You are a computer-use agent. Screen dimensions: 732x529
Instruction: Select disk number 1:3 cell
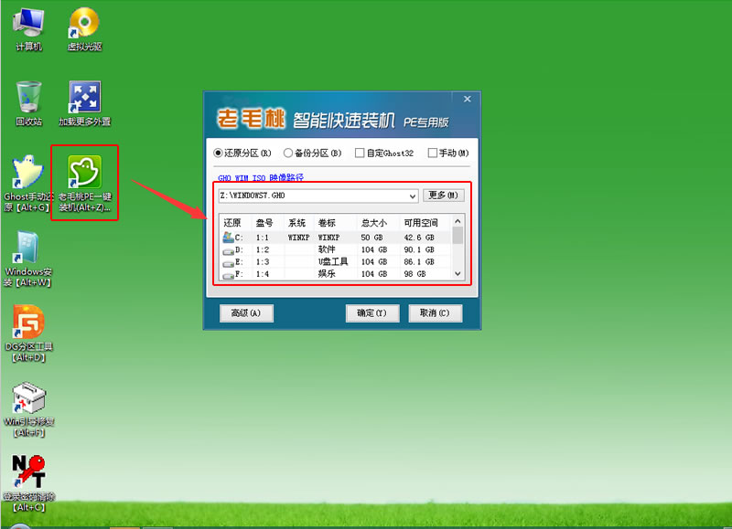[x=263, y=262]
